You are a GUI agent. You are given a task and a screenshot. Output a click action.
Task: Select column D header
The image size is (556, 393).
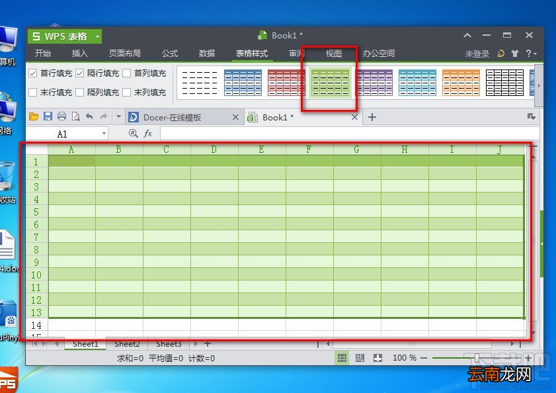point(214,150)
